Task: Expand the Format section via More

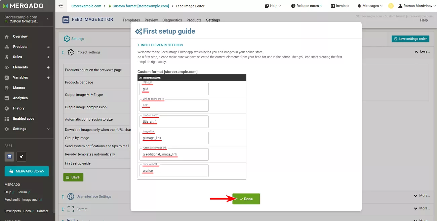Action: (x=422, y=208)
